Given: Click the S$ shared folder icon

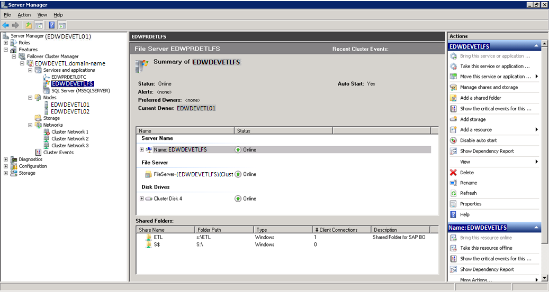Looking at the screenshot, I should click(x=149, y=244).
